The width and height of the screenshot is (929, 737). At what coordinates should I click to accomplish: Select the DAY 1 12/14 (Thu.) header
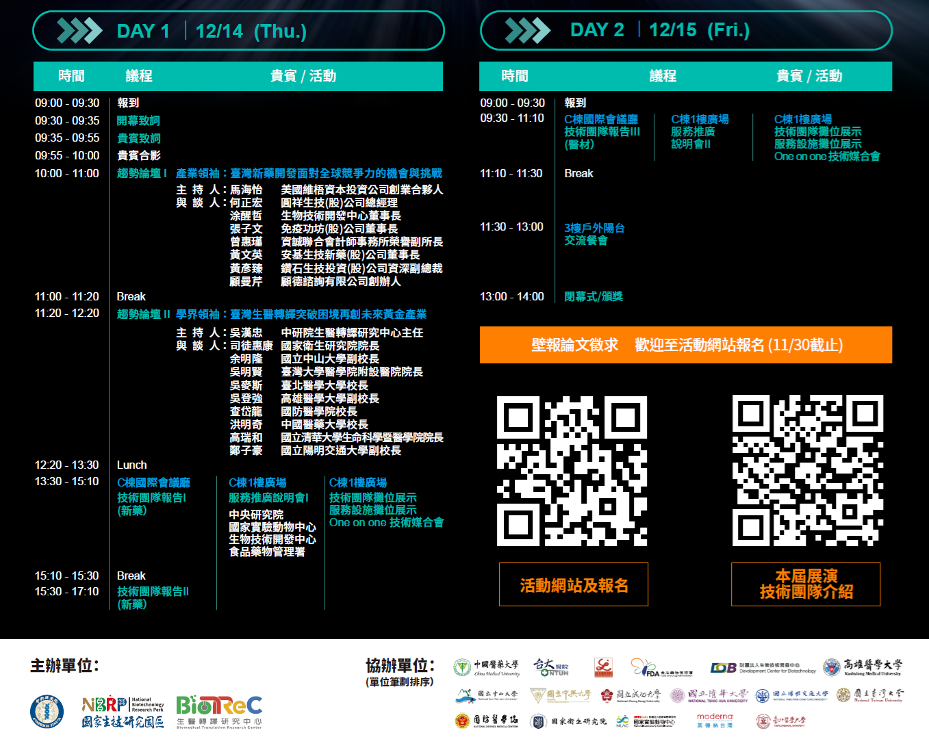[212, 31]
